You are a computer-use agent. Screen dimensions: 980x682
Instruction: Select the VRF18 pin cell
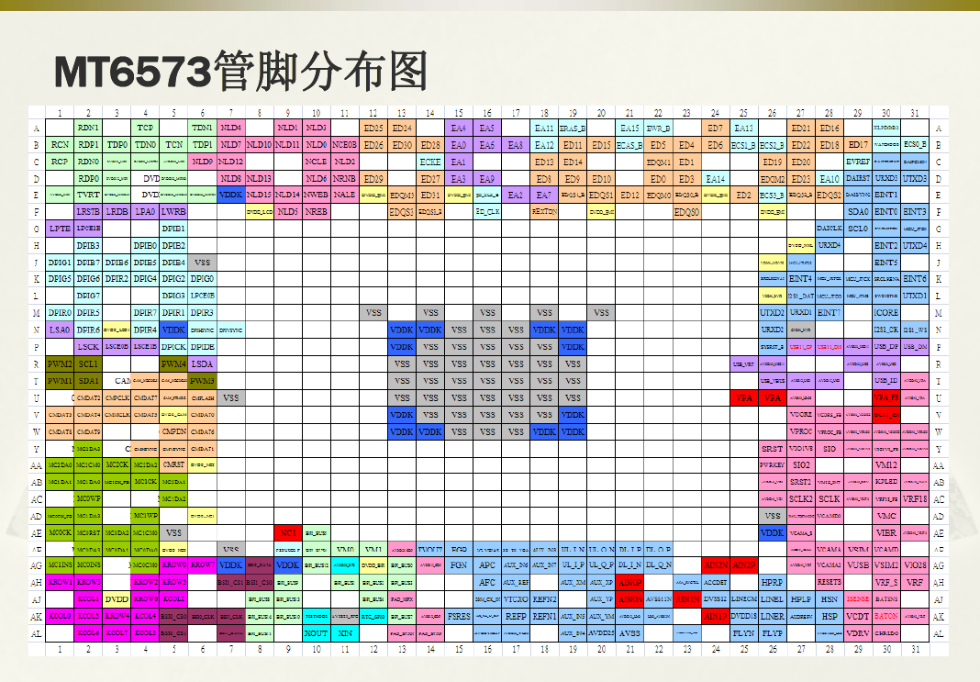point(914,498)
